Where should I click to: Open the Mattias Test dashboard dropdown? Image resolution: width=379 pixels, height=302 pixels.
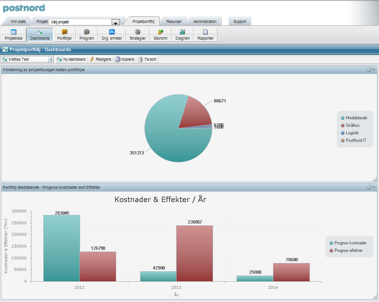27,59
